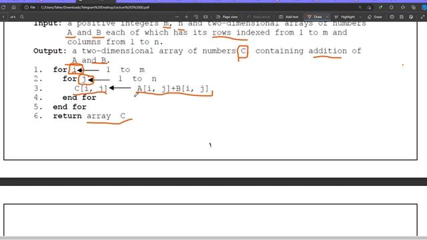Choose the Add text tool

[x=289, y=17]
